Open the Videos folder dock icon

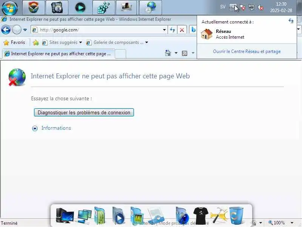118,216
